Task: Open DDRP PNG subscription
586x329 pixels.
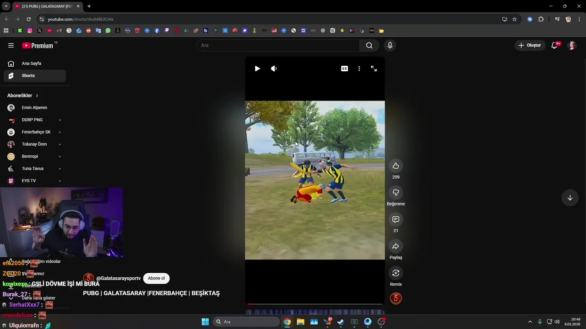Action: coord(35,120)
